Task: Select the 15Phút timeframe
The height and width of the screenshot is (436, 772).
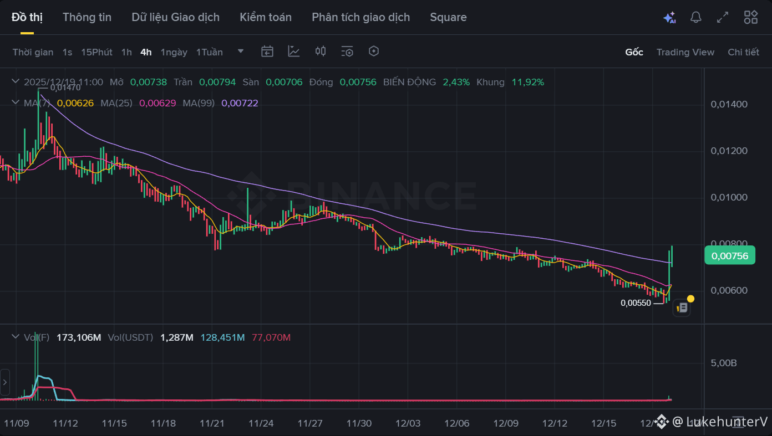Action: pos(96,52)
